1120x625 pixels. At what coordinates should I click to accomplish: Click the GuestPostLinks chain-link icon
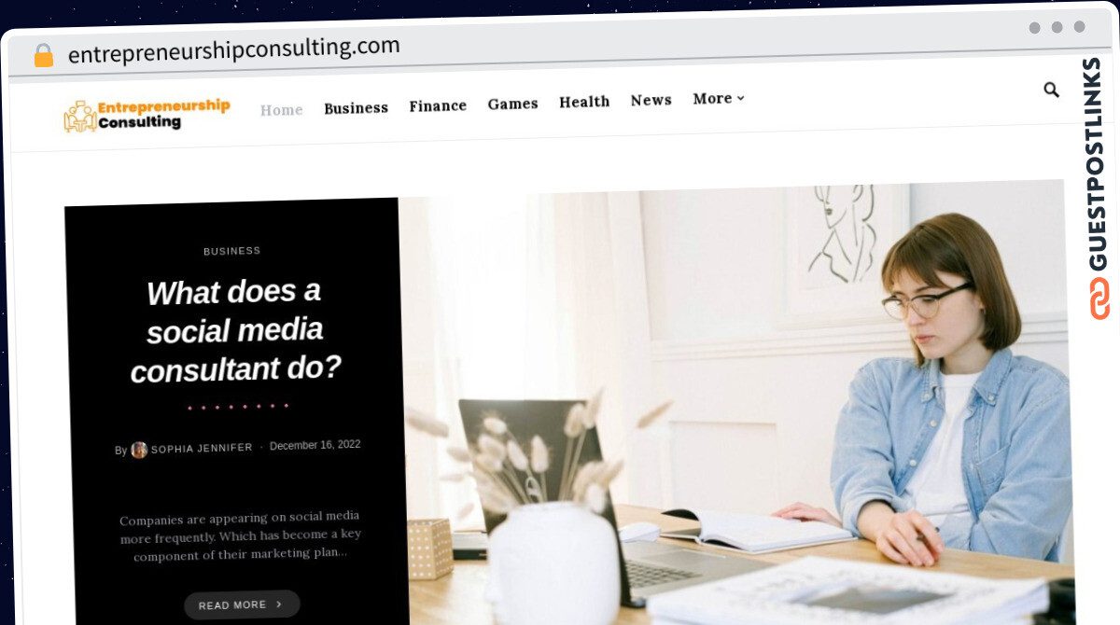tap(1100, 298)
